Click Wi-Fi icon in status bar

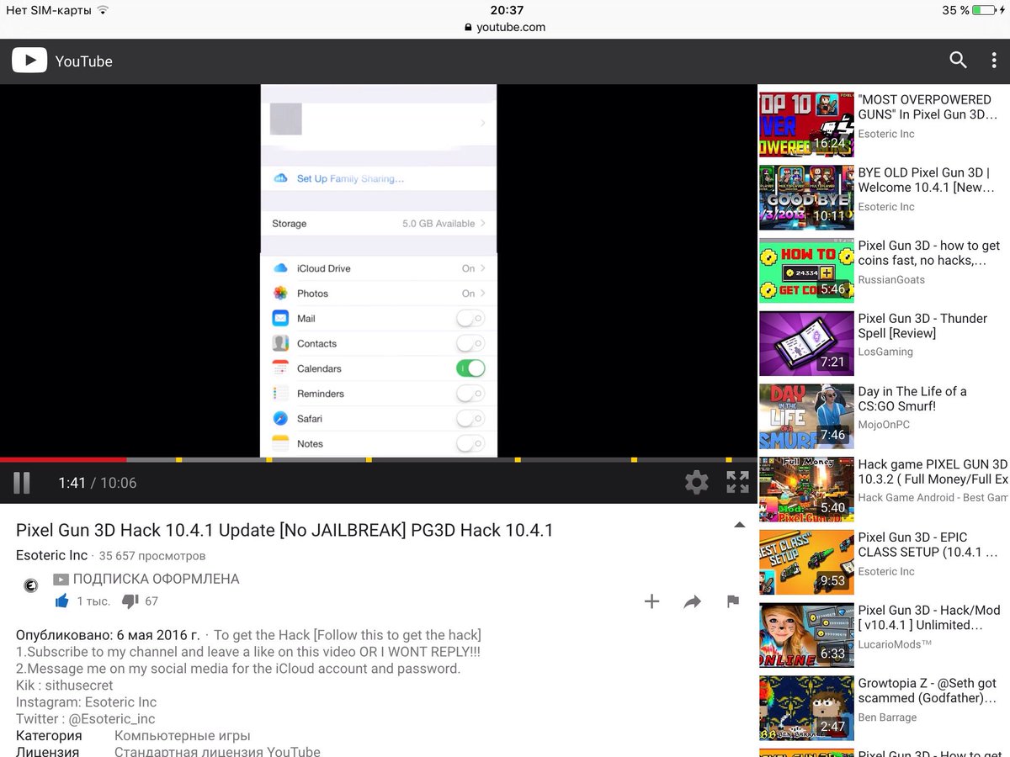[103, 10]
